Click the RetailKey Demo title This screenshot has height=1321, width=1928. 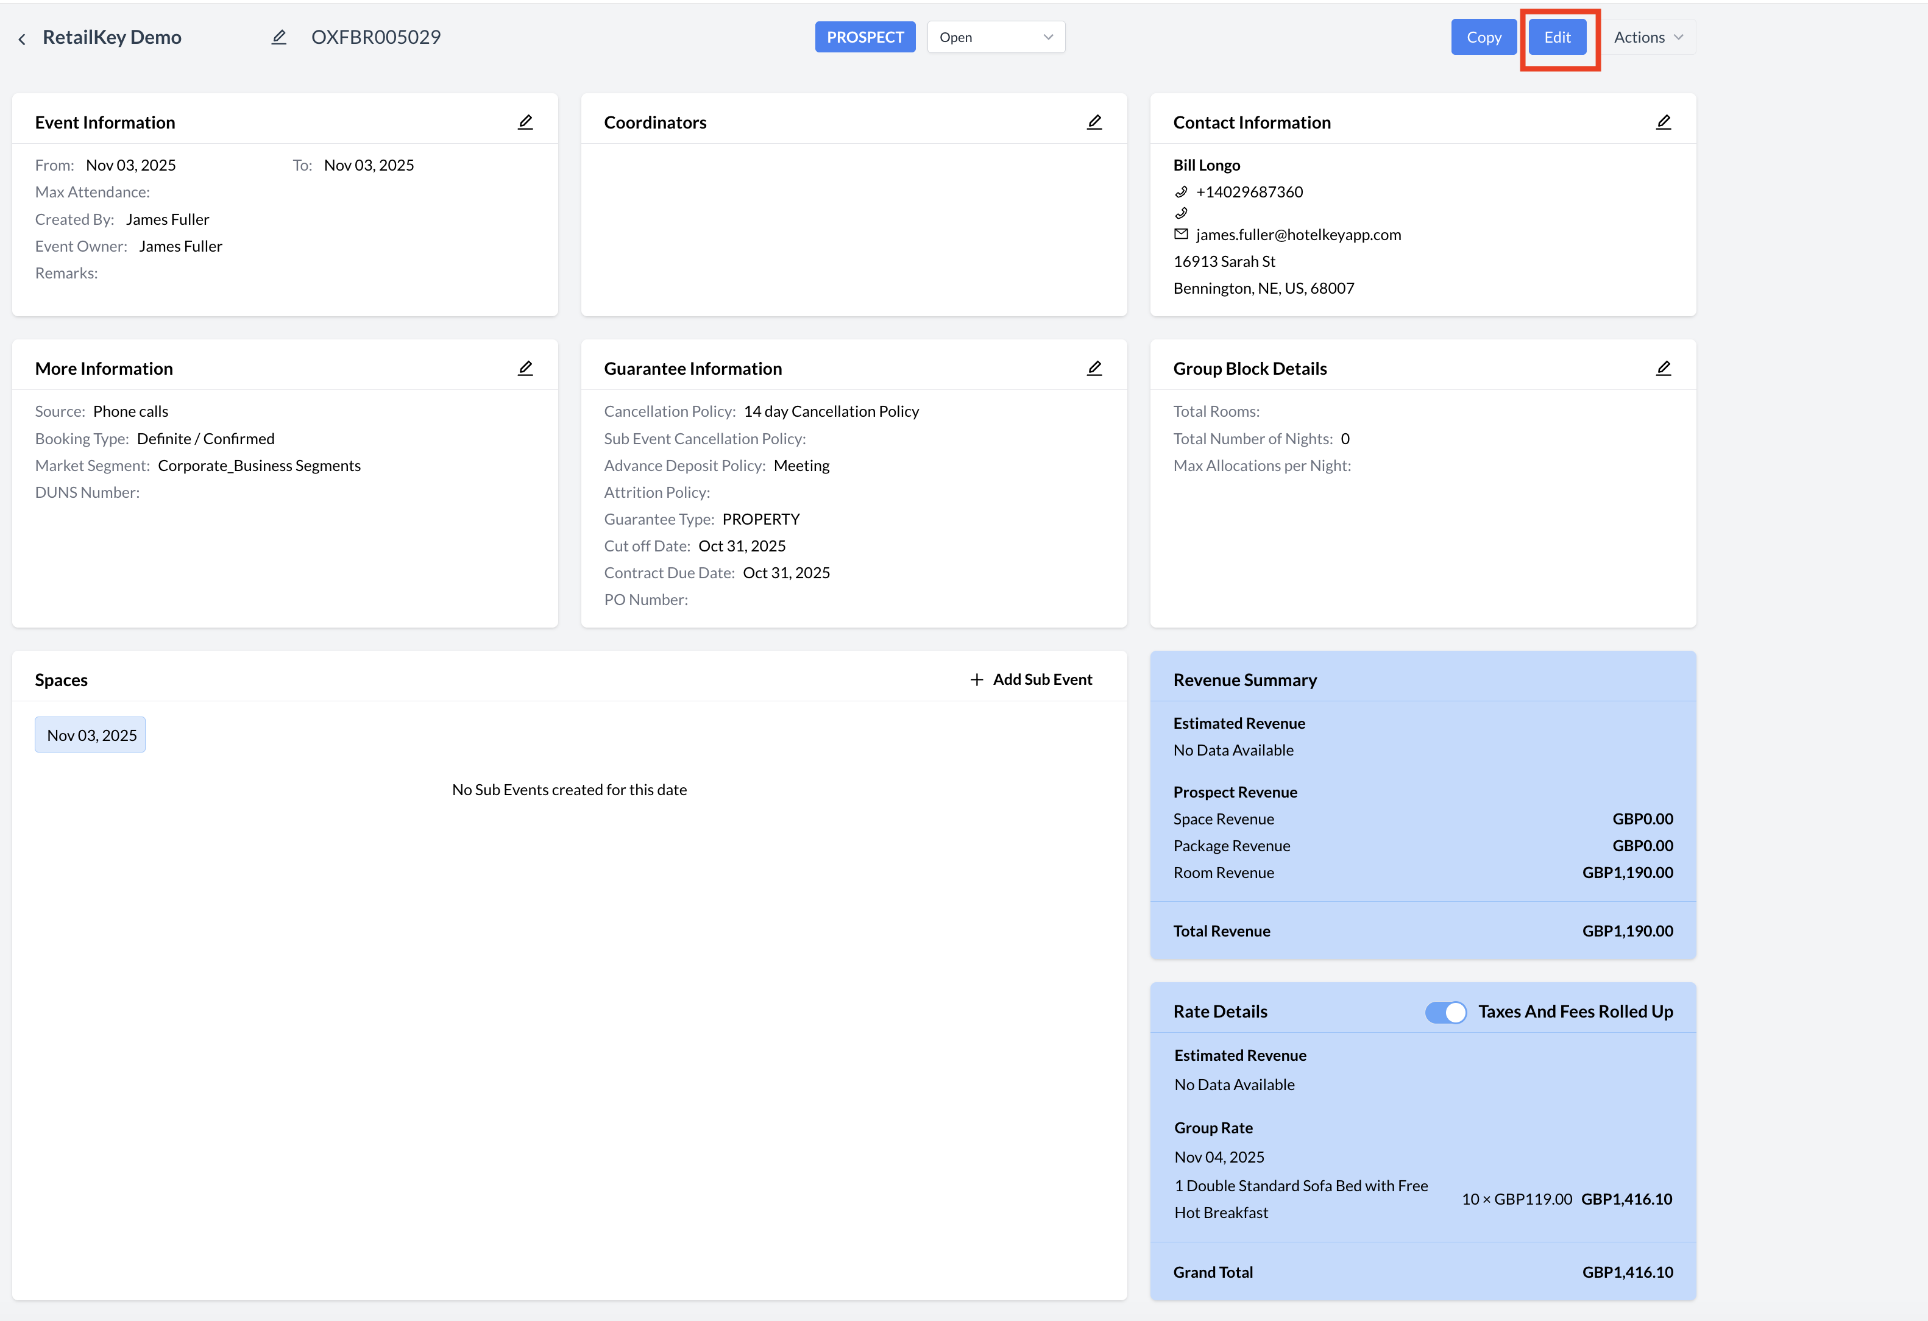point(112,37)
